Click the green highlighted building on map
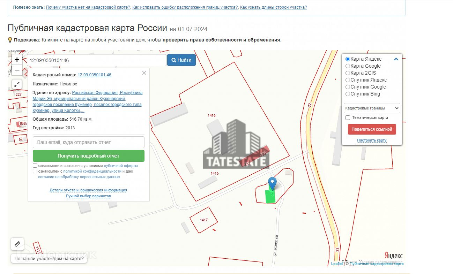The image size is (453, 274). tap(270, 196)
